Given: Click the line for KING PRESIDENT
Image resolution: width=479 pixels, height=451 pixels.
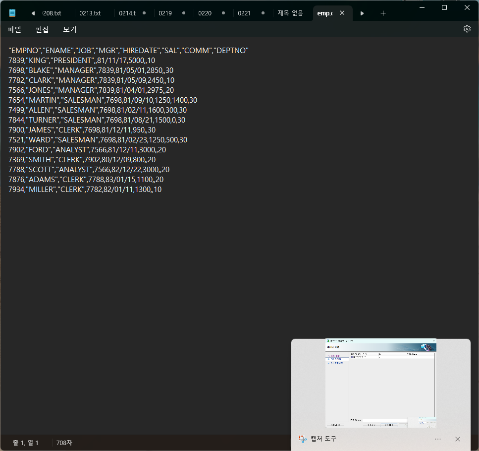Looking at the screenshot, I should pos(82,60).
